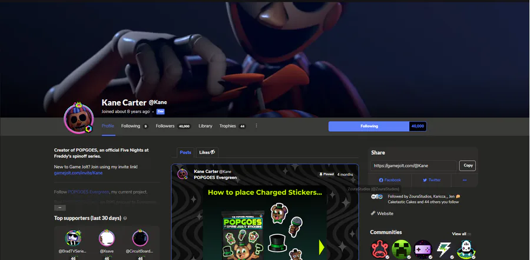
Task: Click the Pinned label on the post
Action: [326, 175]
